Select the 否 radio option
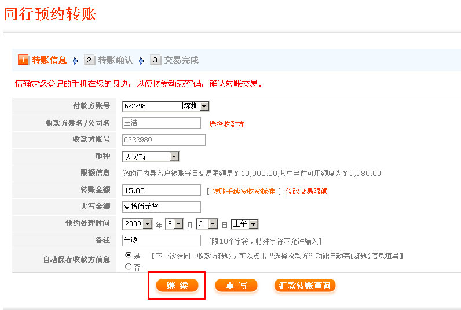461x310 pixels. pyautogui.click(x=129, y=267)
